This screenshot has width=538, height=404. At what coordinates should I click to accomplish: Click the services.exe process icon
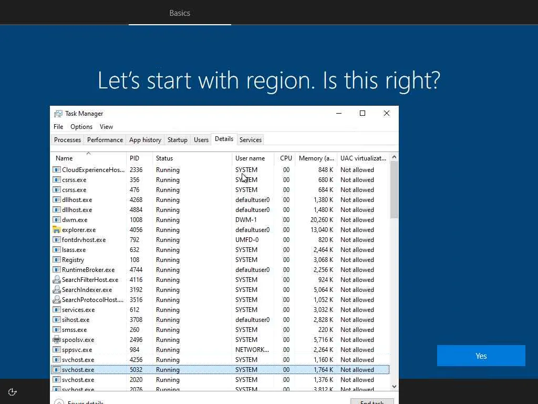pos(57,309)
